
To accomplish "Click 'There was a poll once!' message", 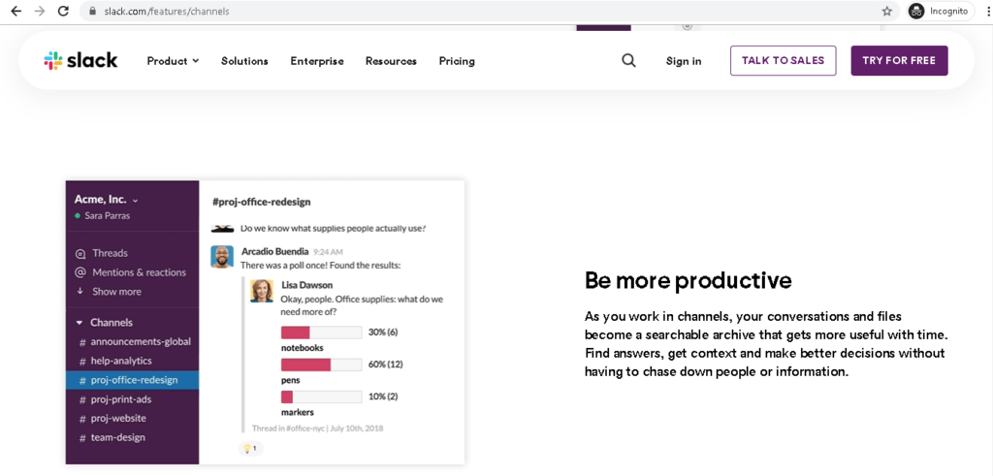I will (x=320, y=265).
